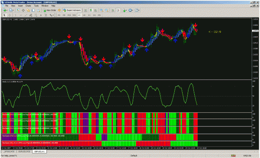Switch chart to bar chart type
260x158 pixels.
point(85,10)
